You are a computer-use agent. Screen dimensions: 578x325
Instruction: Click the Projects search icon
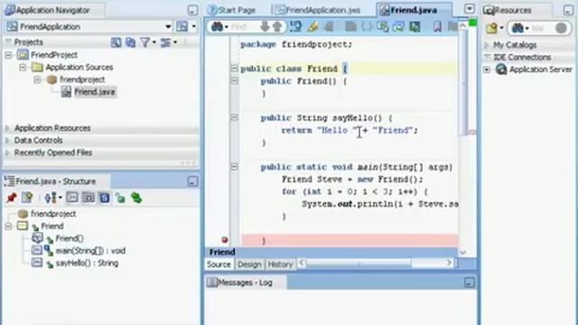(x=116, y=42)
